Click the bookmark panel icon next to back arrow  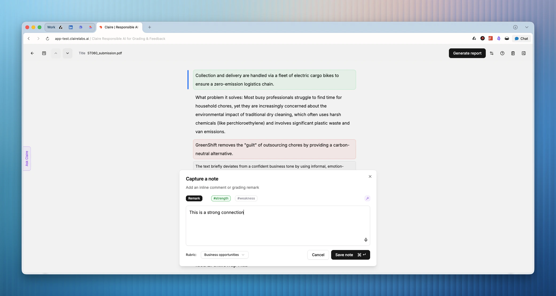(44, 53)
